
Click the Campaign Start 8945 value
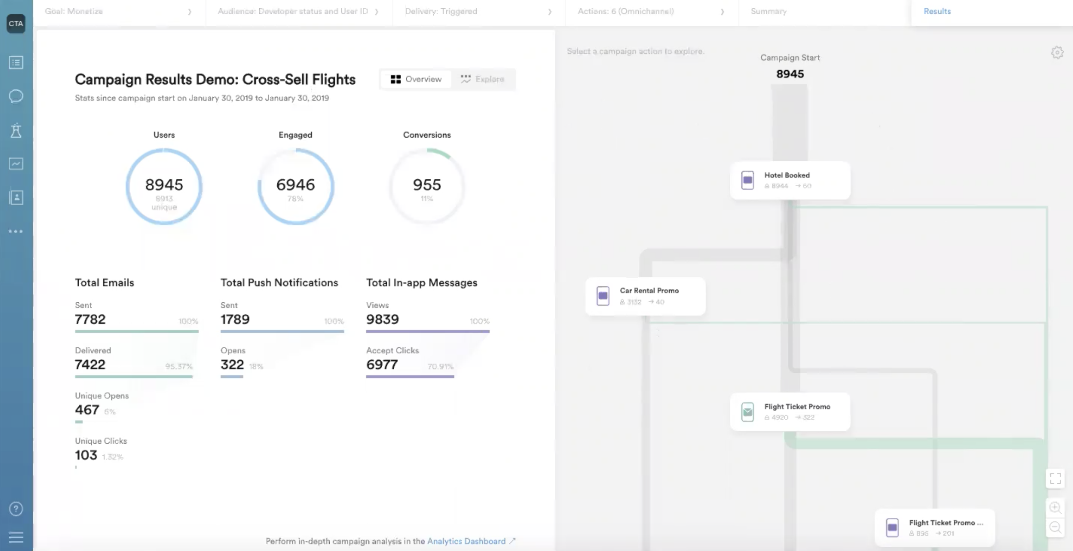790,74
